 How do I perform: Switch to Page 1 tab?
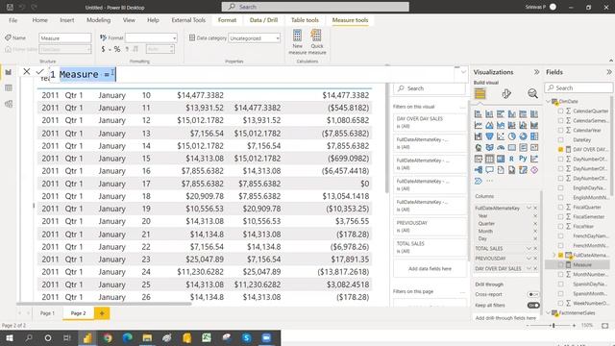point(47,313)
